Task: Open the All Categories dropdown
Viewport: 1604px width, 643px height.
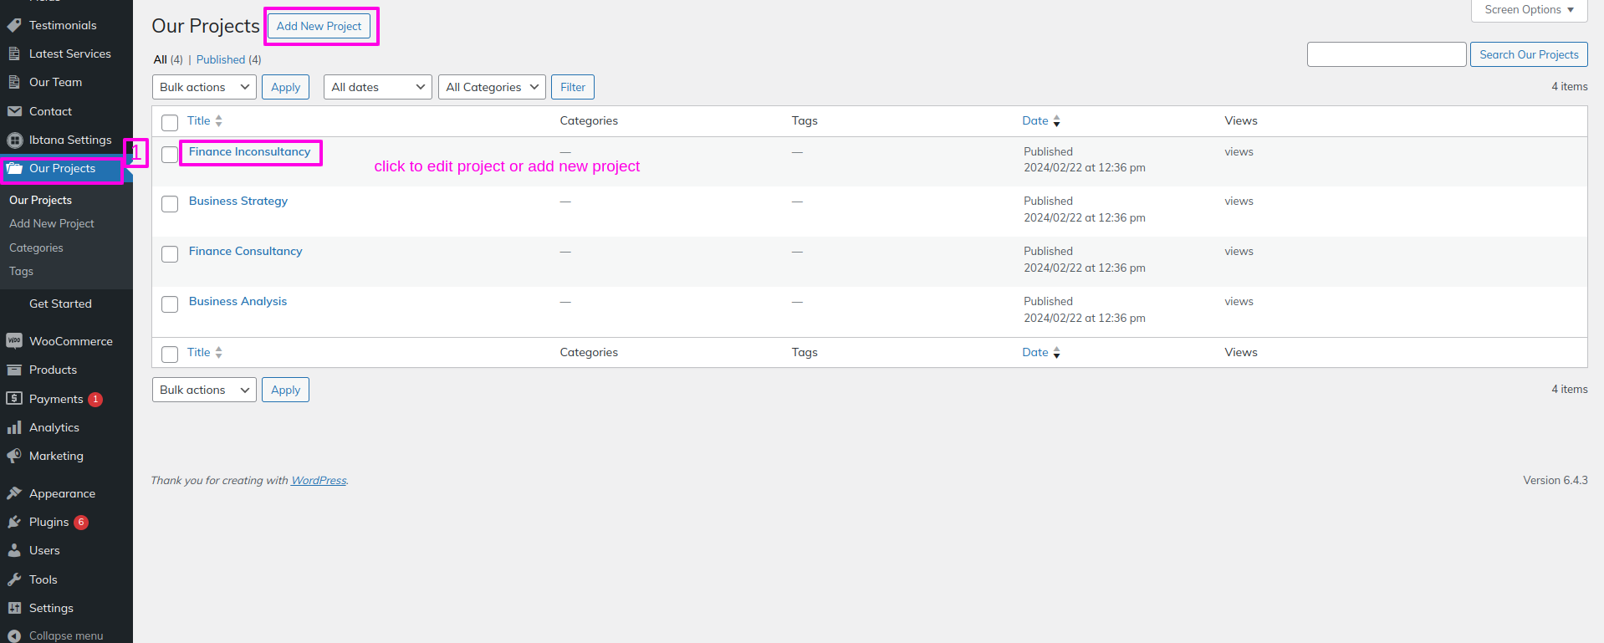Action: point(491,87)
